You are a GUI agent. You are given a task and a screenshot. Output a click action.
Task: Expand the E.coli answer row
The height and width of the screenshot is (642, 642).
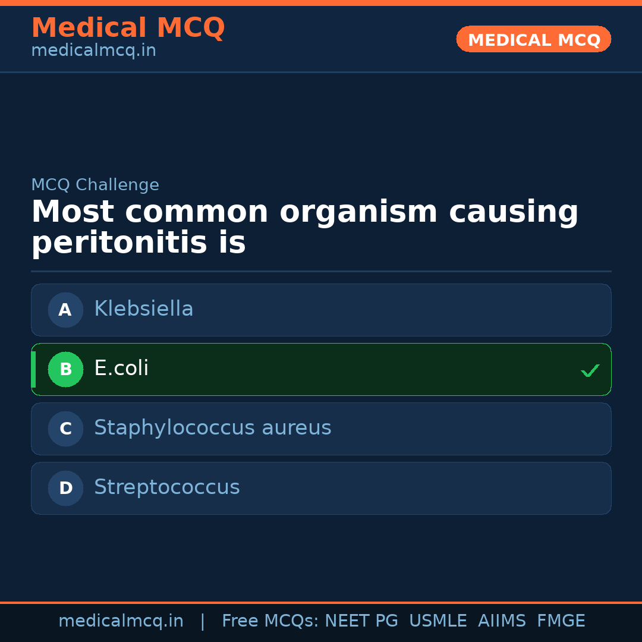(x=321, y=369)
